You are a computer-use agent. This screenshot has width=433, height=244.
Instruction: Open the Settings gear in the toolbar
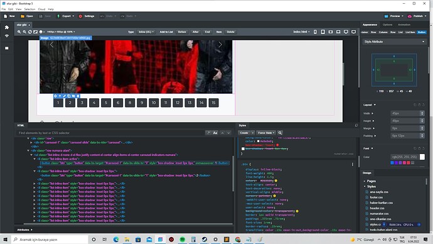tap(87, 16)
